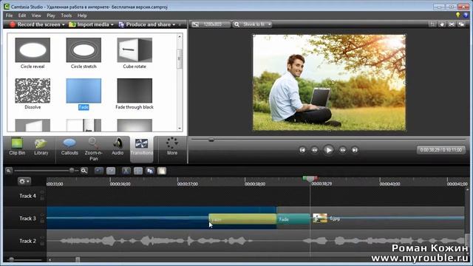This screenshot has height=266, width=473.
Task: Click Produce and share button
Action: pyautogui.click(x=145, y=24)
